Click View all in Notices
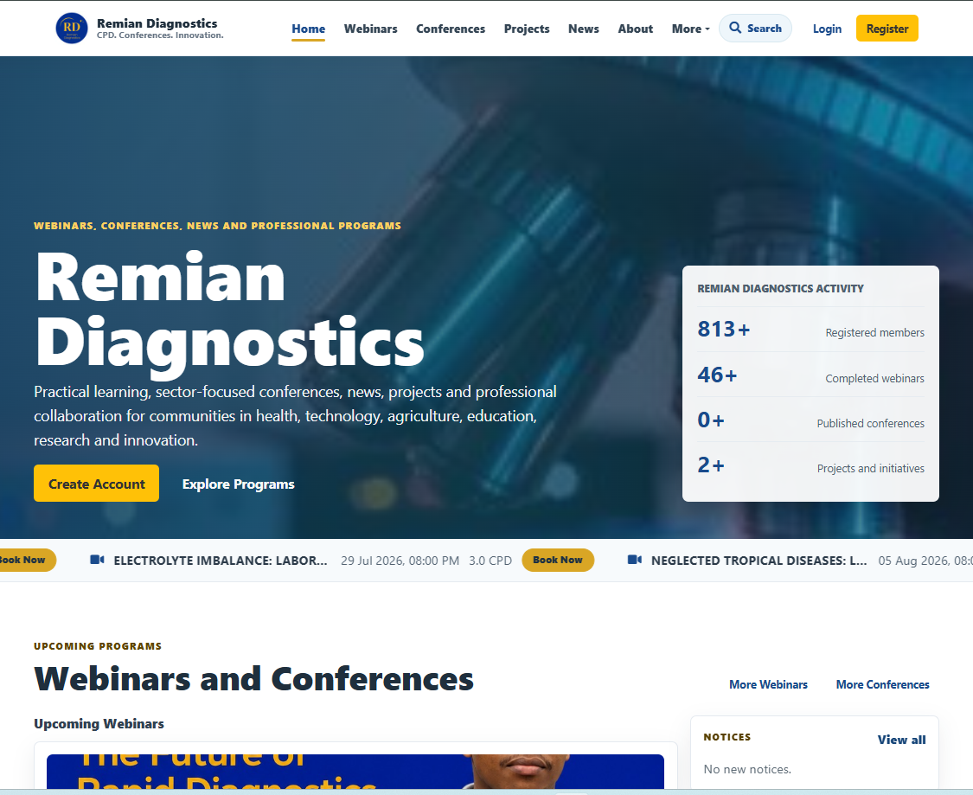Image resolution: width=973 pixels, height=795 pixels. [901, 740]
